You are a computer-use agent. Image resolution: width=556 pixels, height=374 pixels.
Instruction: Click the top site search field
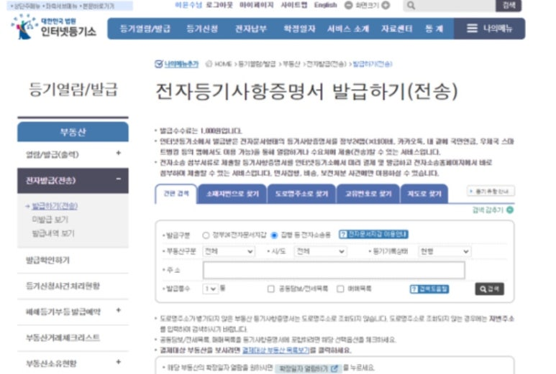click(449, 5)
